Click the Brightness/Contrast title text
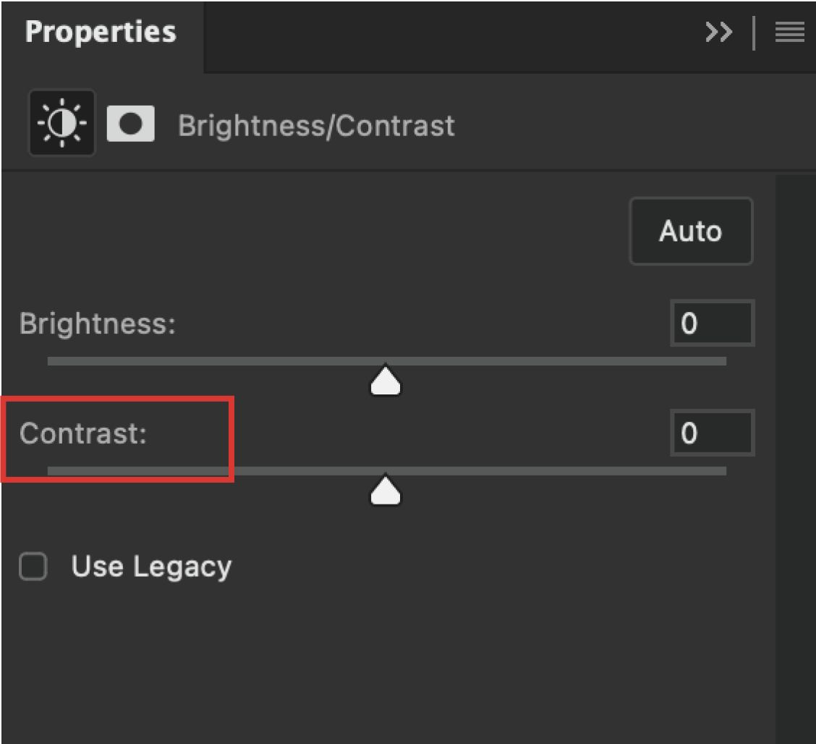 click(x=316, y=127)
